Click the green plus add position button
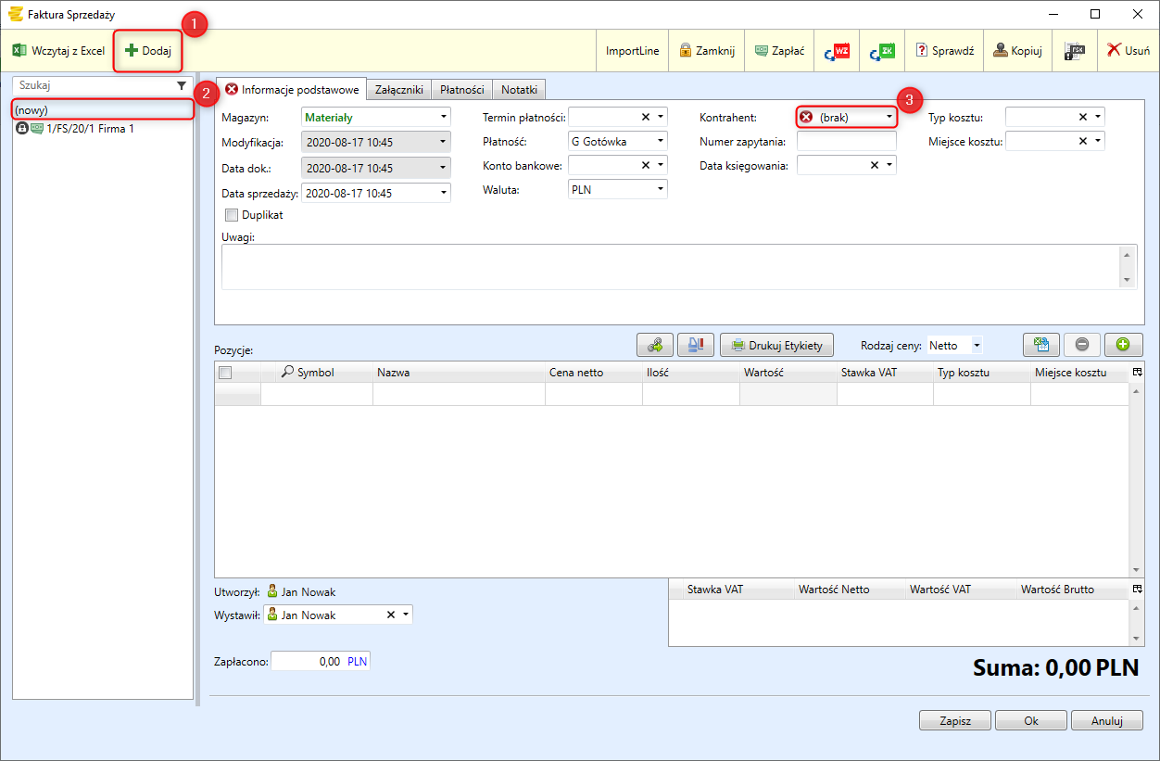Image resolution: width=1160 pixels, height=761 pixels. 1123,345
